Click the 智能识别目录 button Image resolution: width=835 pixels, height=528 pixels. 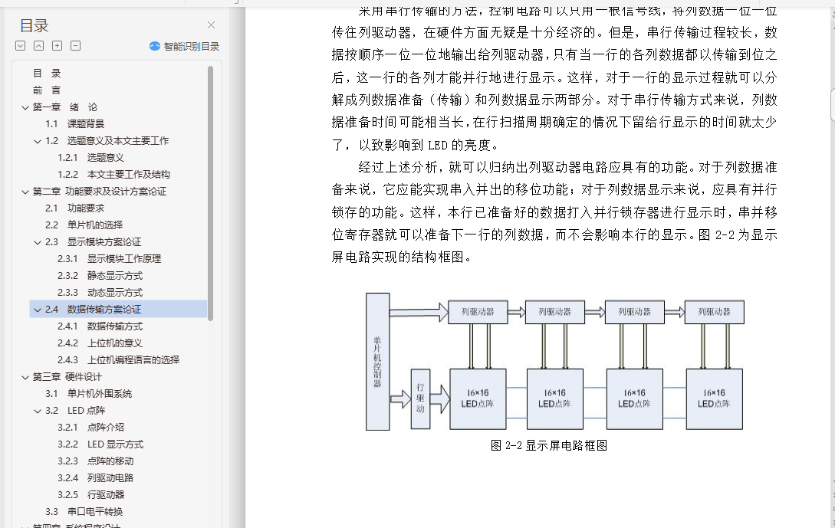pos(184,46)
